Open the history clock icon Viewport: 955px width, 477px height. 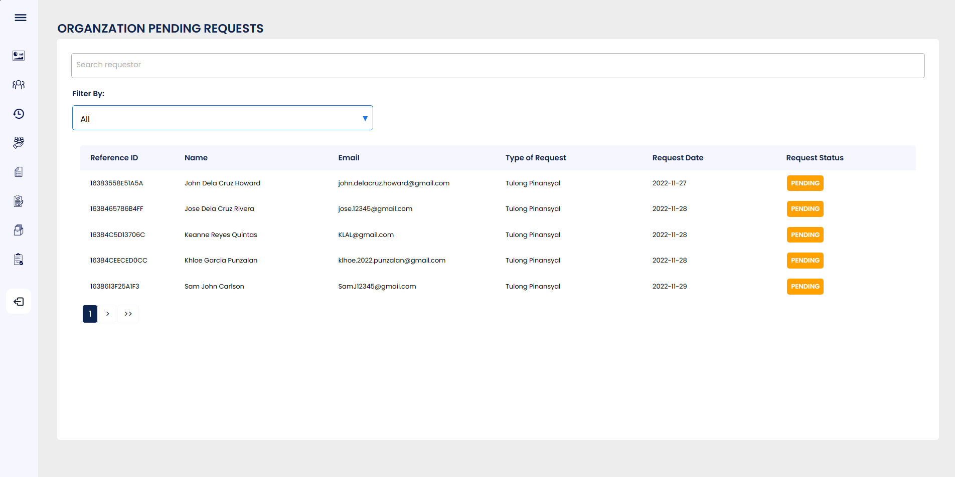19,114
